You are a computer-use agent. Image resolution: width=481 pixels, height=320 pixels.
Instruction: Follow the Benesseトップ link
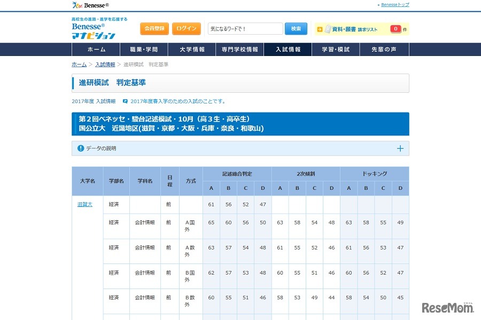[395, 5]
